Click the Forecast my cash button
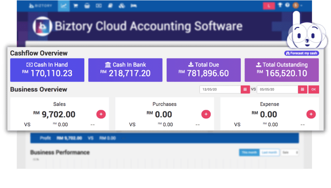The width and height of the screenshot is (331, 188). pyautogui.click(x=301, y=53)
